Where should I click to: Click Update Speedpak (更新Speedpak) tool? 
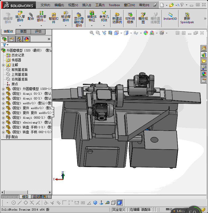[187, 18]
